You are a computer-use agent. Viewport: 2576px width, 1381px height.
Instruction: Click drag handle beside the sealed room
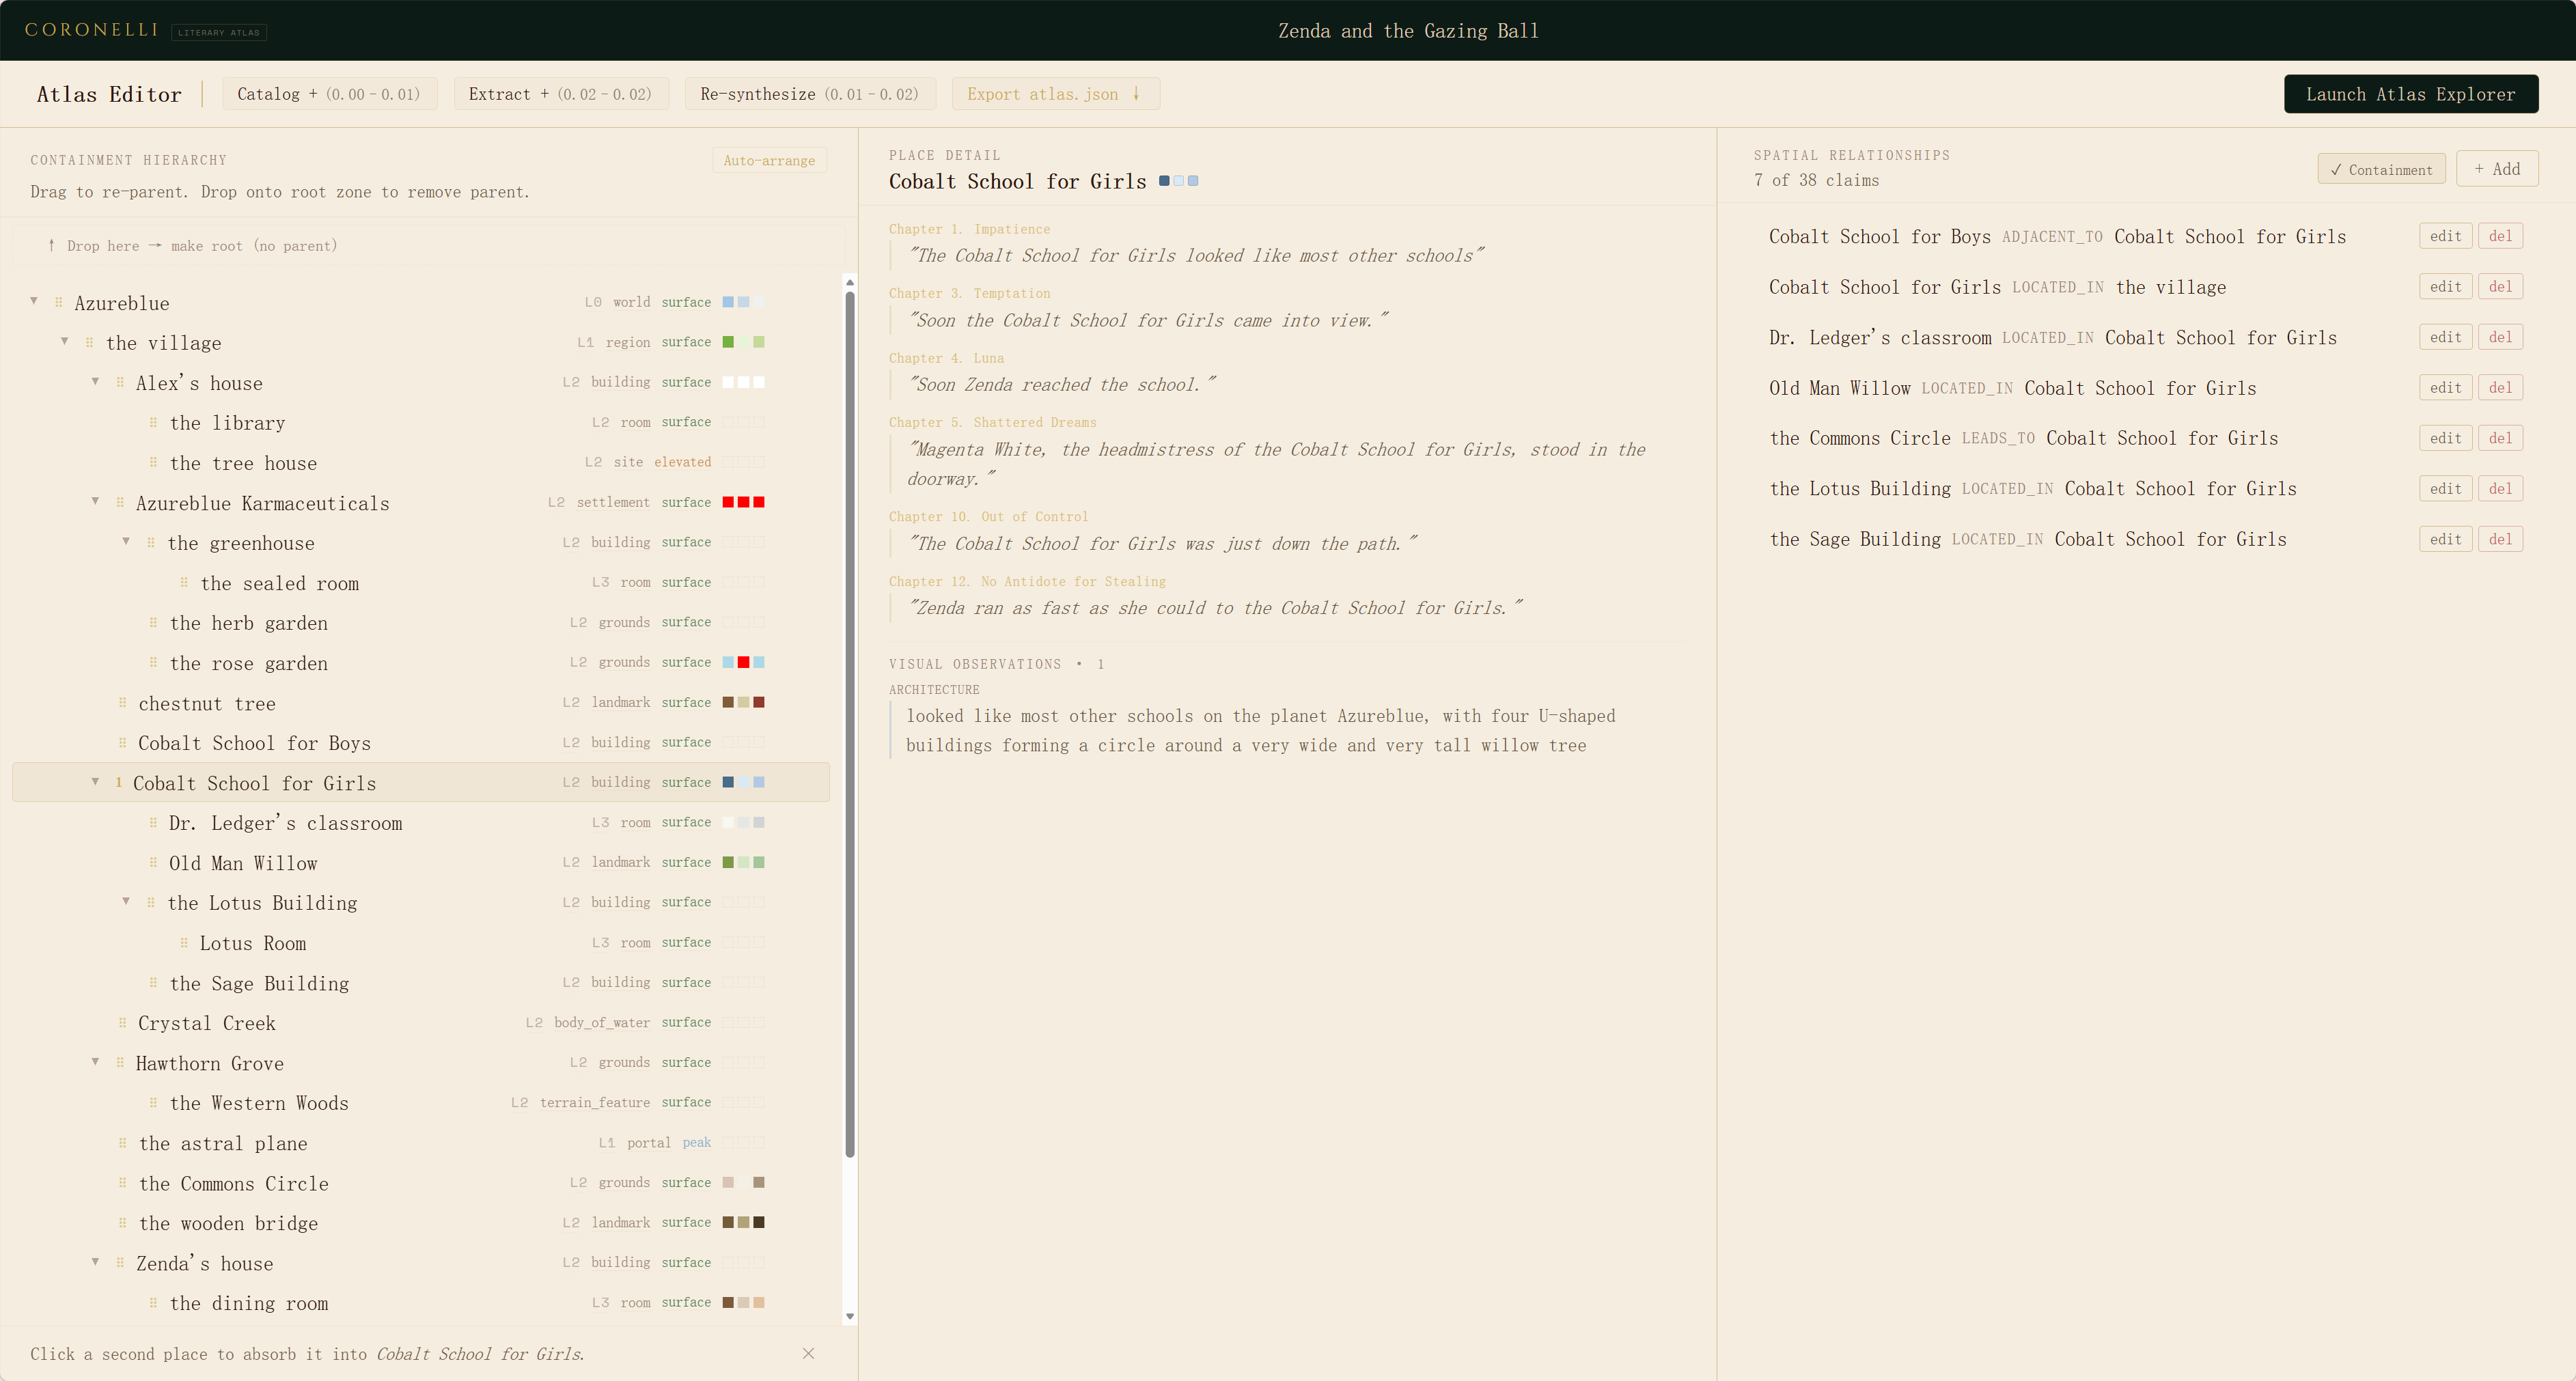point(184,582)
